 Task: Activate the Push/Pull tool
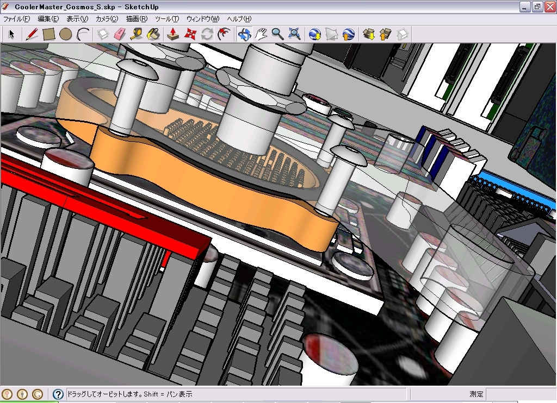point(173,34)
